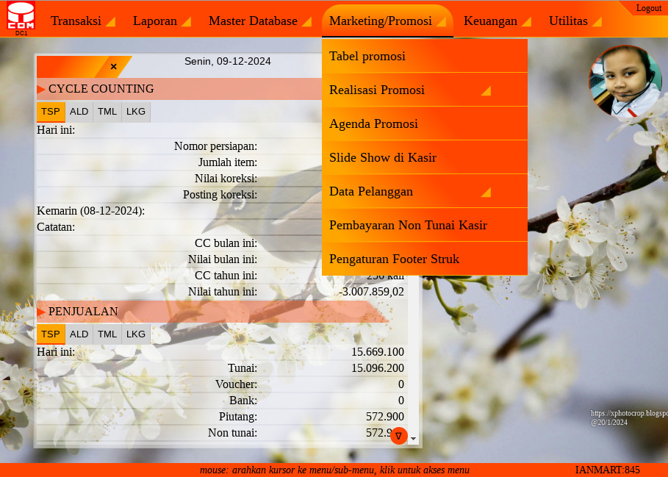Close the dashboard panel with the × button
The width and height of the screenshot is (668, 477).
coord(113,67)
